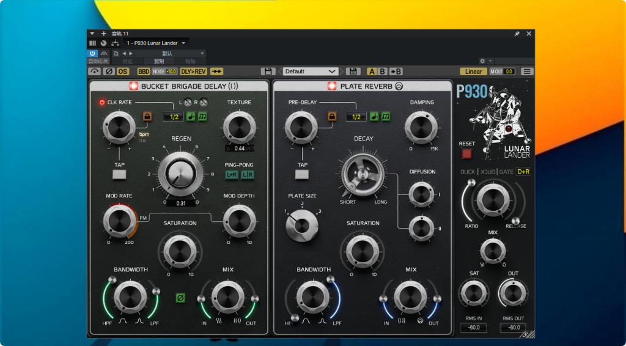Click the plus icon beside 音轨 11
626x346 pixels.
coord(104,34)
